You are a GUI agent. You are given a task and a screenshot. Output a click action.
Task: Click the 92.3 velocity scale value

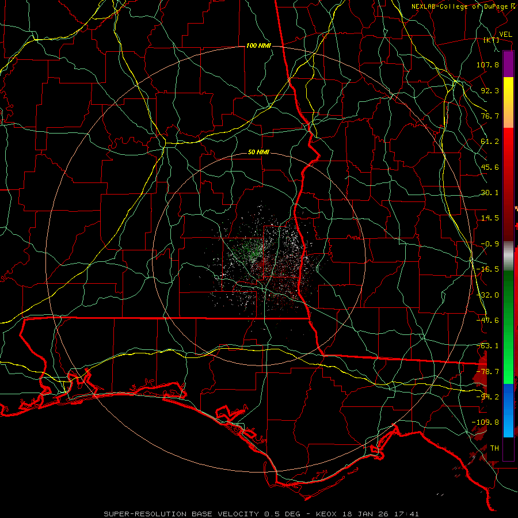490,90
